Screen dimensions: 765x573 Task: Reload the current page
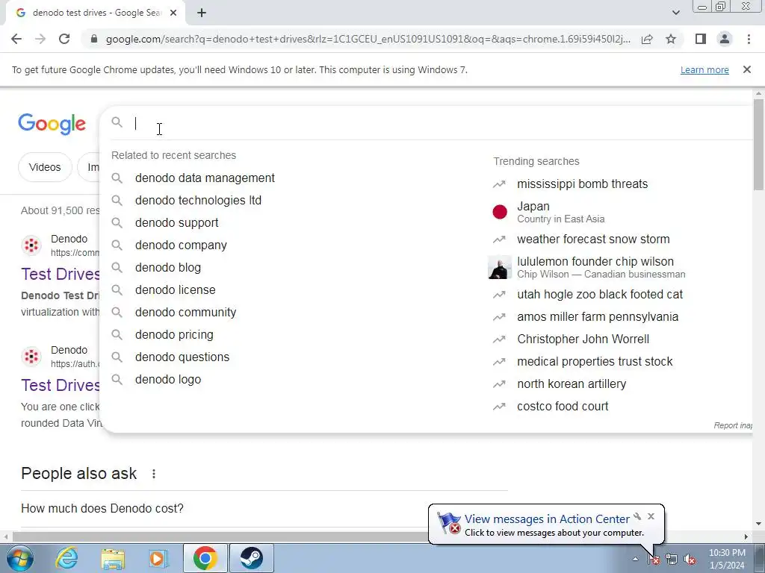click(x=64, y=39)
